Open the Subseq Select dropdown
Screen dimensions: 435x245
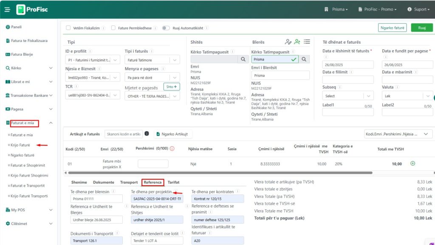[x=348, y=96]
